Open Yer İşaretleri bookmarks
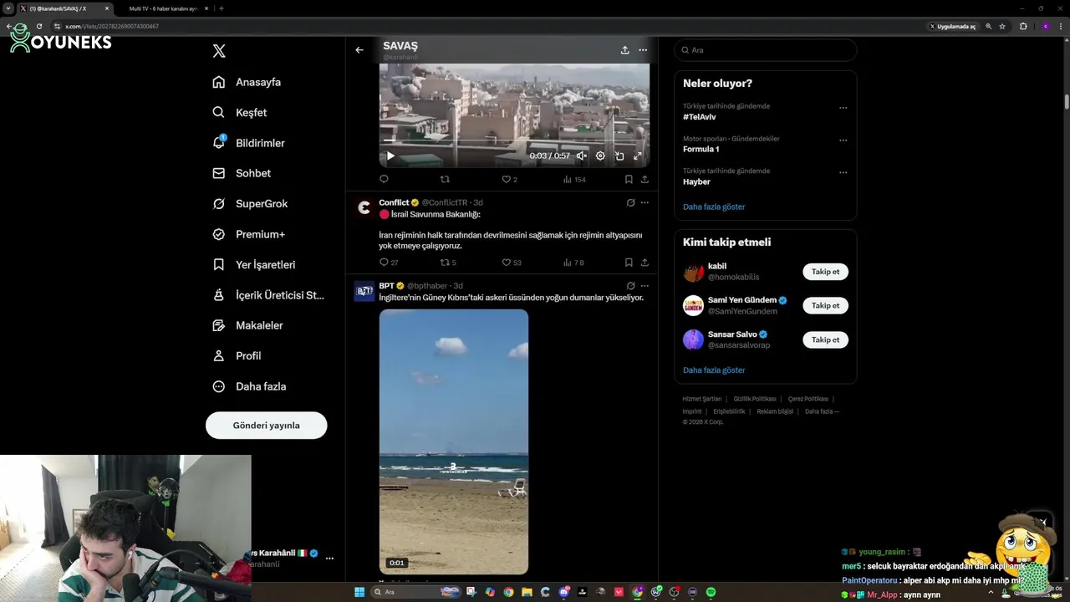 click(253, 264)
